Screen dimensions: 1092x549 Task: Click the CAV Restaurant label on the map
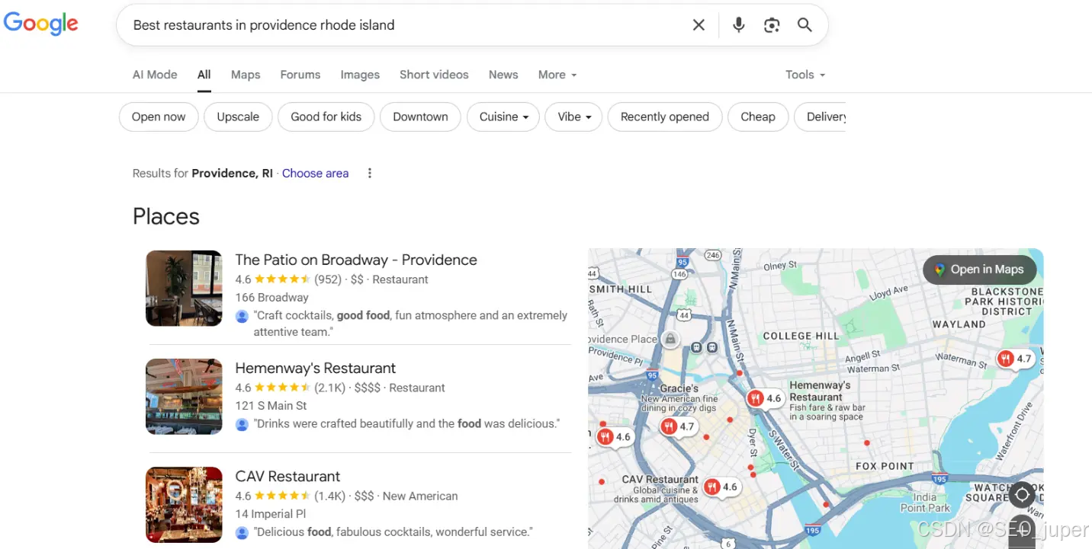pos(660,480)
